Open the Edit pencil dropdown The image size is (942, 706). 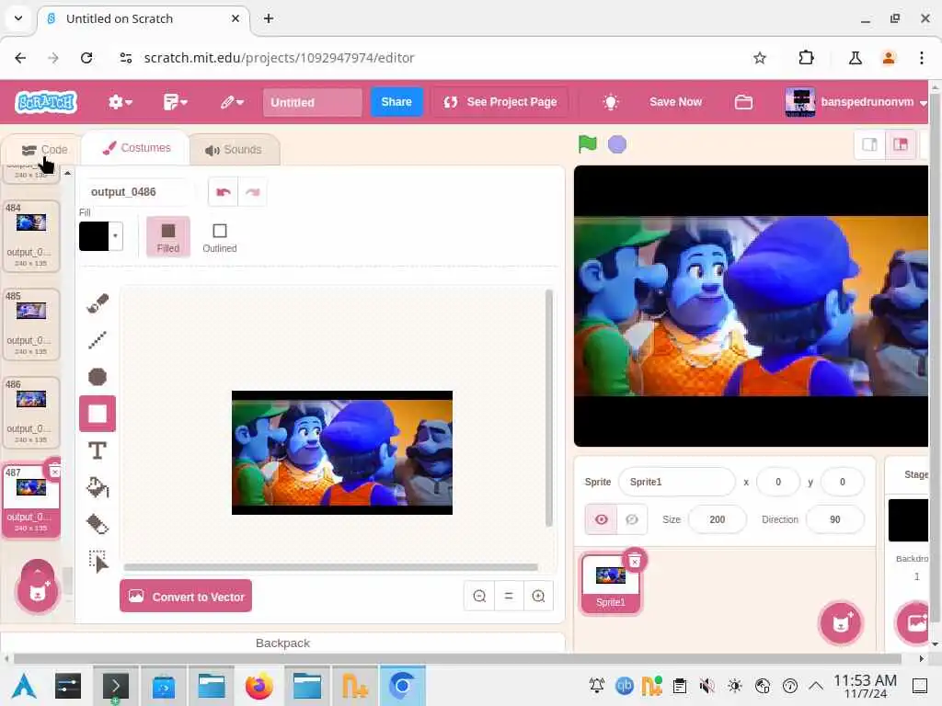click(232, 102)
